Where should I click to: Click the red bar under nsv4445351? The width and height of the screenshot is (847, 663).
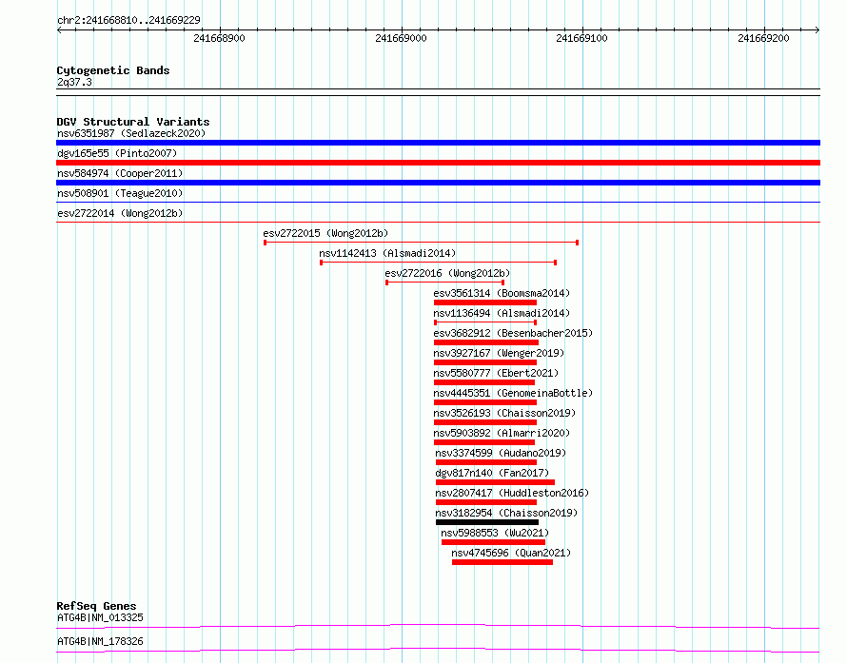coord(485,402)
